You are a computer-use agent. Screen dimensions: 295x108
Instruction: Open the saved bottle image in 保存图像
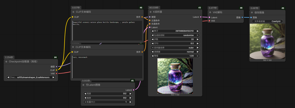tap(267, 41)
